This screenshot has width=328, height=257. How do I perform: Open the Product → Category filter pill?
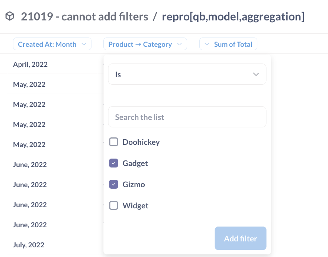tap(145, 44)
